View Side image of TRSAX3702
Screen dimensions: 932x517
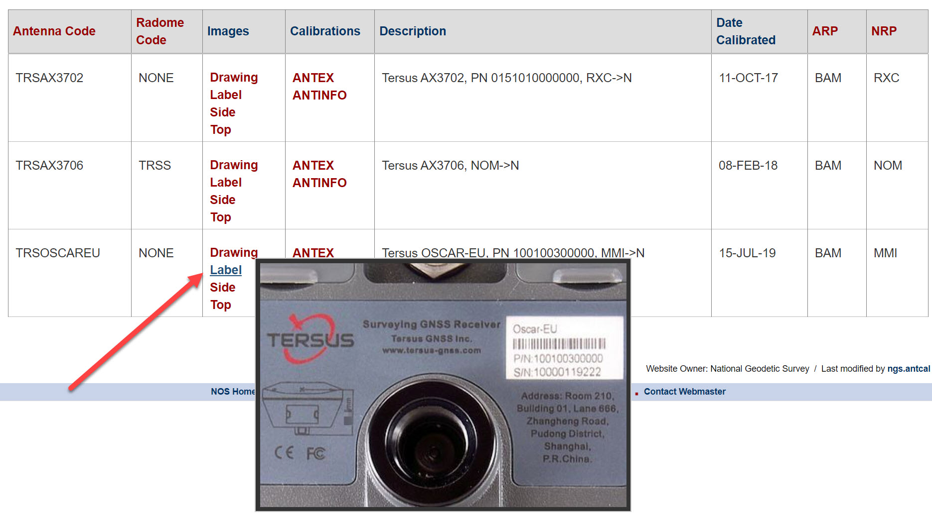[x=222, y=112]
